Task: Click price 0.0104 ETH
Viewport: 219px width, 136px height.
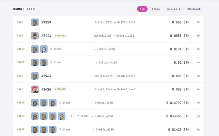Action: (x=180, y=49)
